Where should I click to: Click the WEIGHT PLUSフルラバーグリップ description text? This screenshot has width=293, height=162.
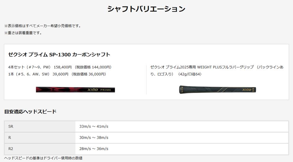[x=217, y=71]
